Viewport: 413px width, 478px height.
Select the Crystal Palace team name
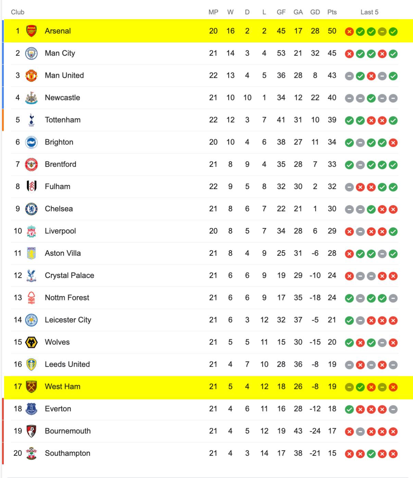click(x=70, y=275)
